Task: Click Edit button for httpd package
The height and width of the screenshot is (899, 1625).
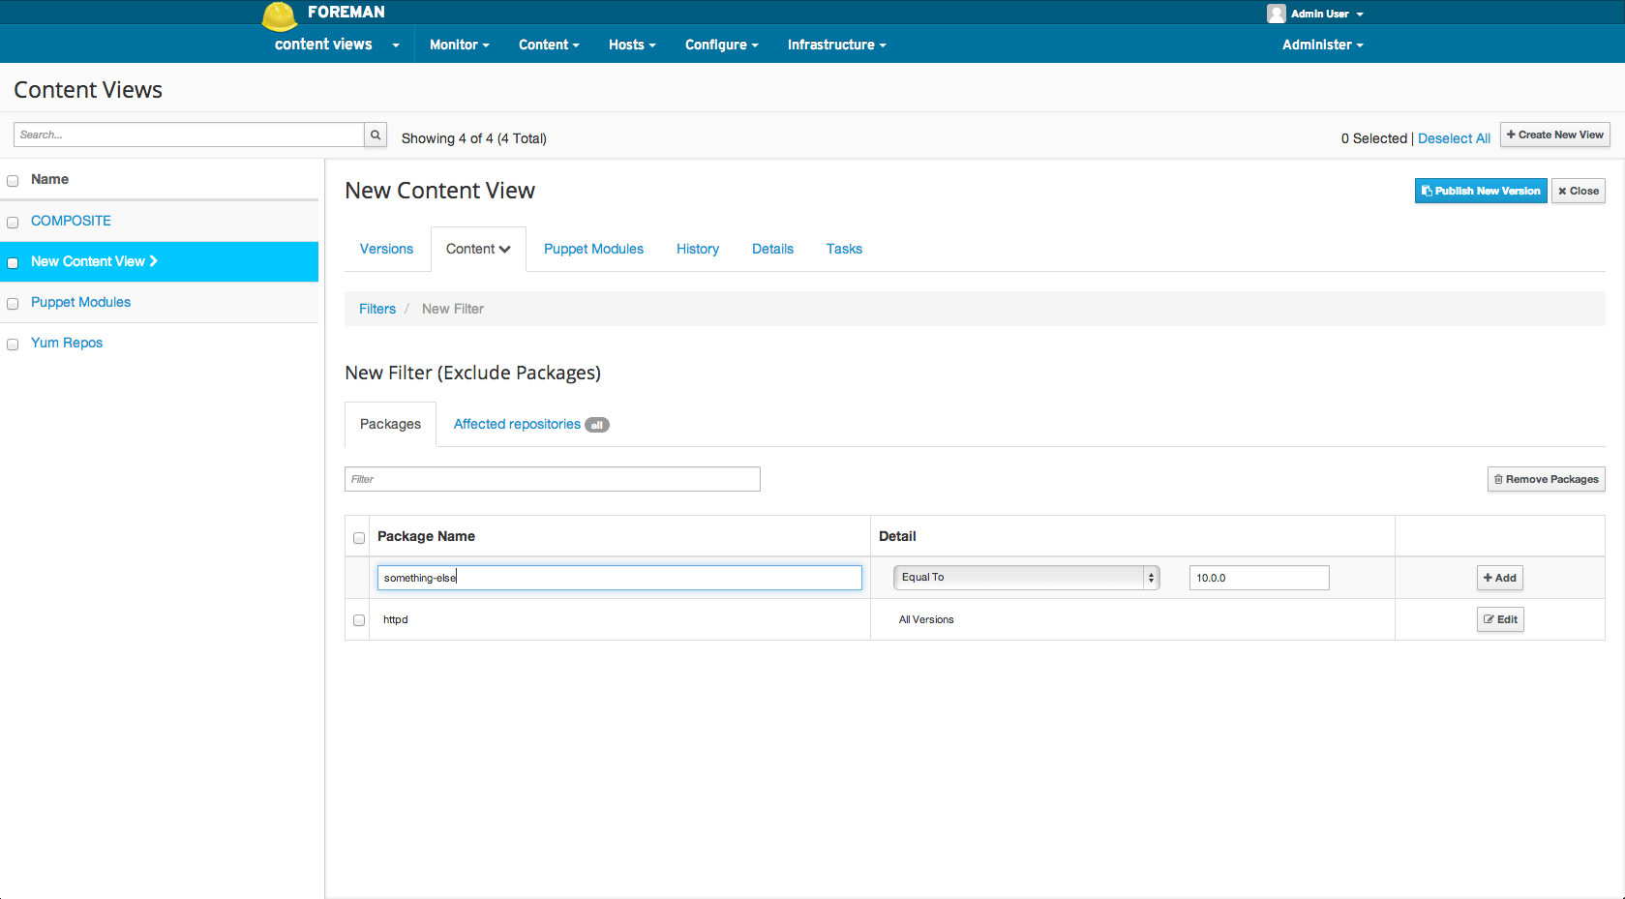Action: point(1499,619)
